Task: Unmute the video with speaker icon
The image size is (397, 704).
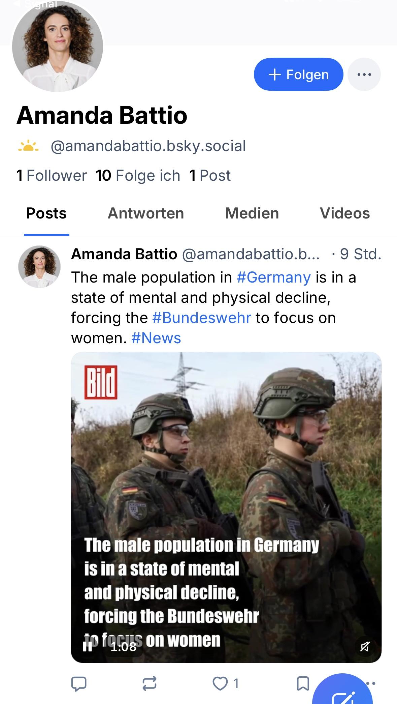Action: coord(365,646)
